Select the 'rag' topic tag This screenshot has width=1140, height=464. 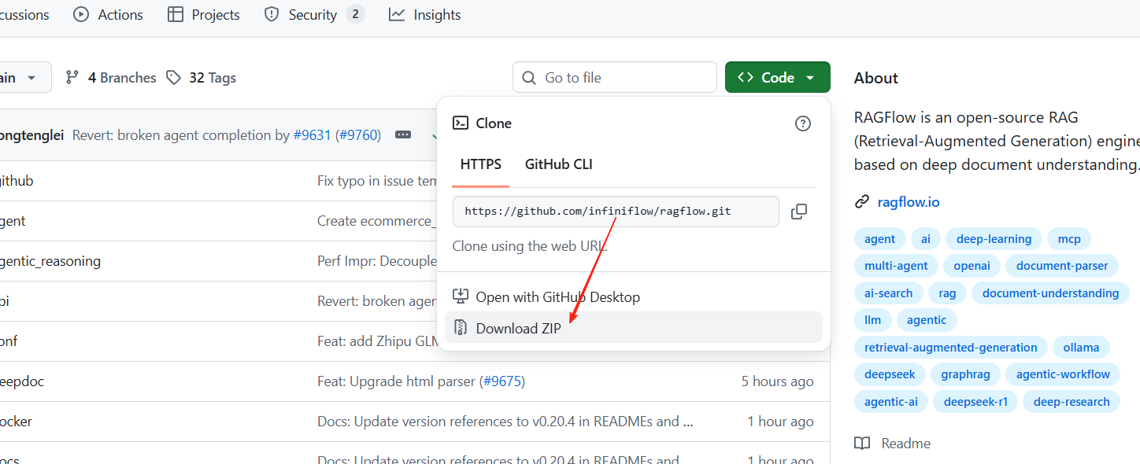(947, 293)
